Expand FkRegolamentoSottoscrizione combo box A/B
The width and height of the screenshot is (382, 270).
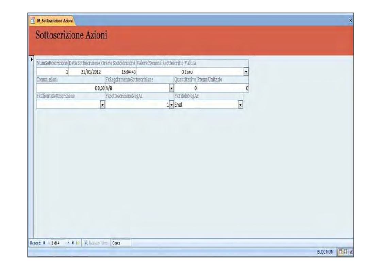click(x=171, y=88)
